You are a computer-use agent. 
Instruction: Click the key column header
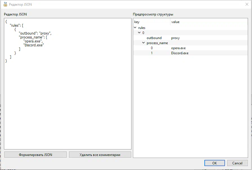[x=151, y=22]
